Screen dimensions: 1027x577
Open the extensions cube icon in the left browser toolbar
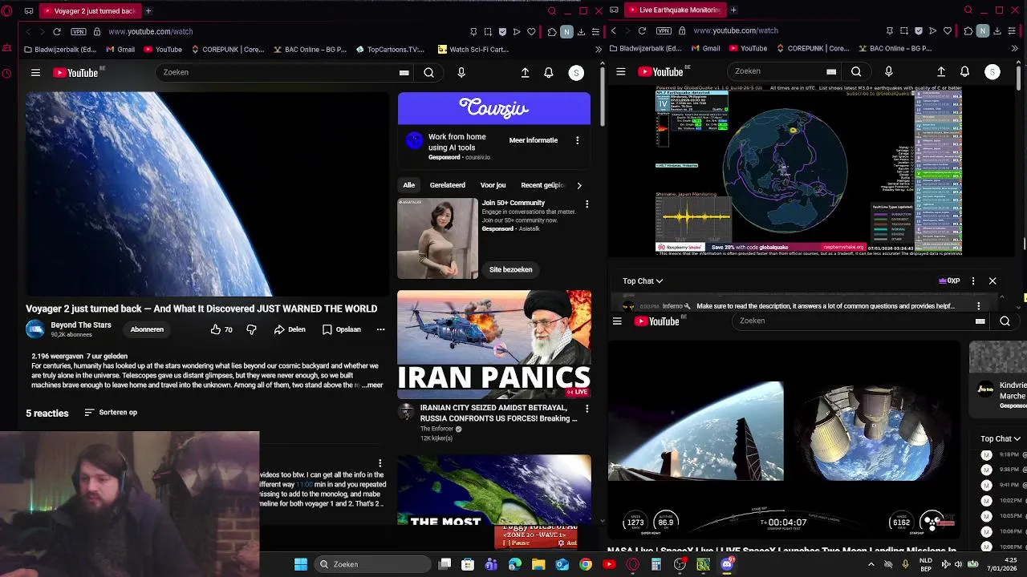552,31
